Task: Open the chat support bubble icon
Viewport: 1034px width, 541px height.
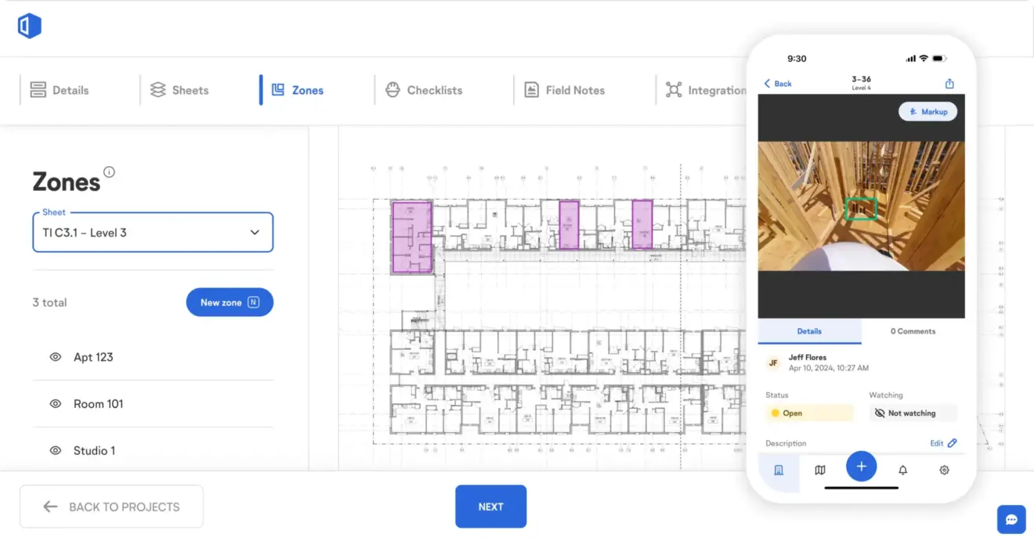Action: (1011, 519)
